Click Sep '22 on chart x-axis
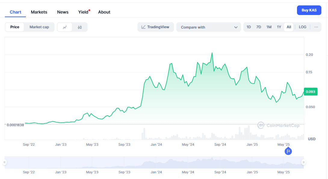This screenshot has height=179, width=328. click(29, 144)
